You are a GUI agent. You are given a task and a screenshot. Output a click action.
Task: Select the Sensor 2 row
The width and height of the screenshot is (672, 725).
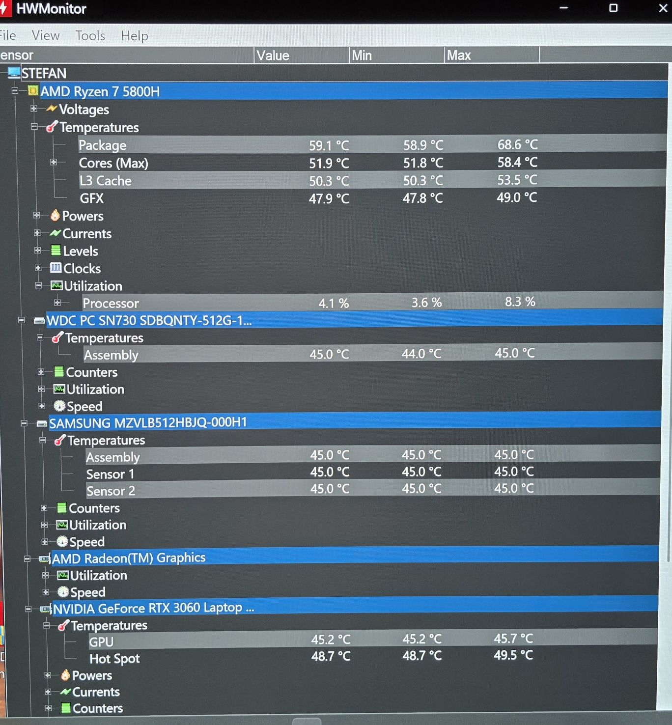click(x=372, y=490)
